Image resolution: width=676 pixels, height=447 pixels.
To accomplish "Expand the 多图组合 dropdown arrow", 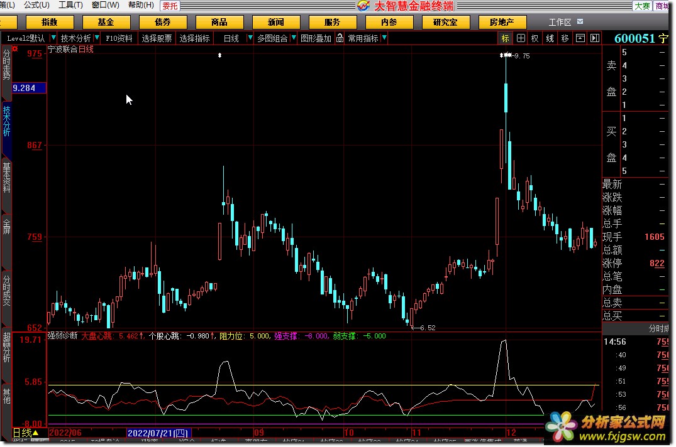I will (294, 38).
